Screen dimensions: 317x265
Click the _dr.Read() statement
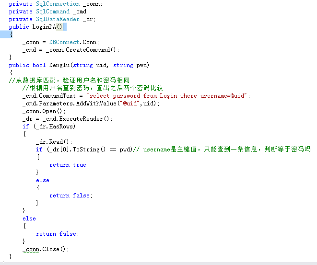pyautogui.click(x=54, y=141)
